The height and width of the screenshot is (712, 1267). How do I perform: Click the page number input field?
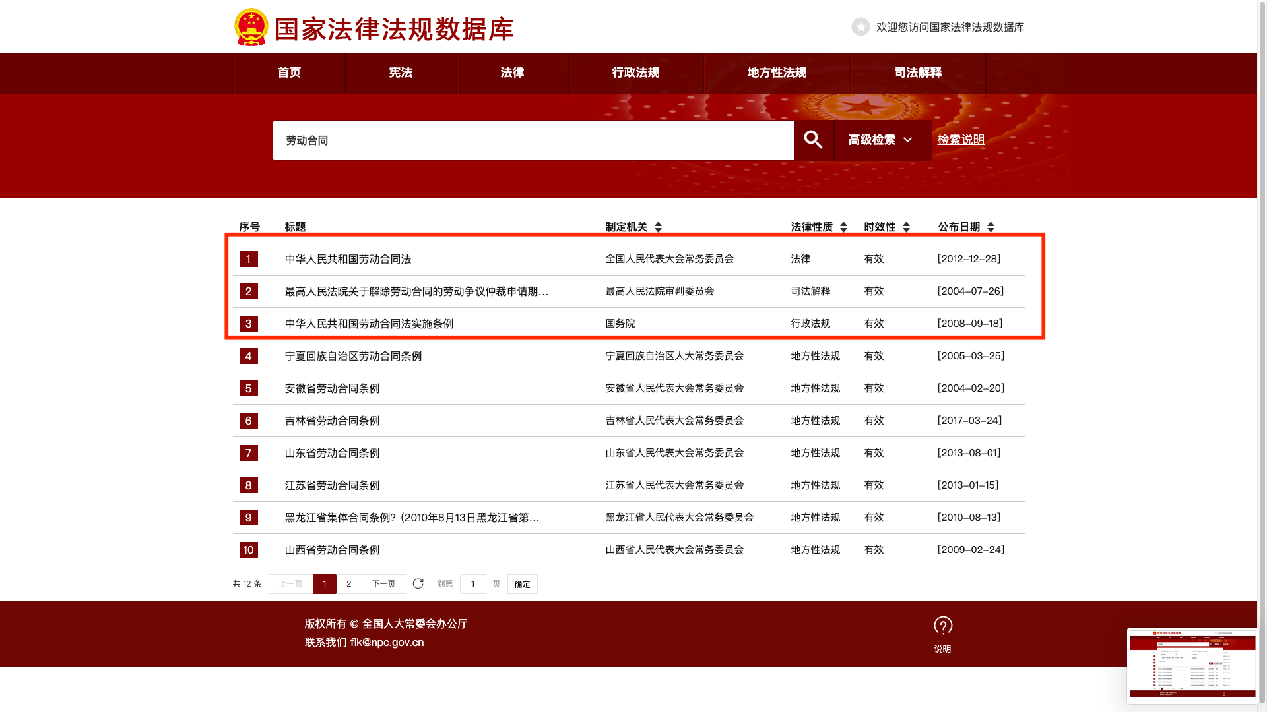pyautogui.click(x=472, y=584)
